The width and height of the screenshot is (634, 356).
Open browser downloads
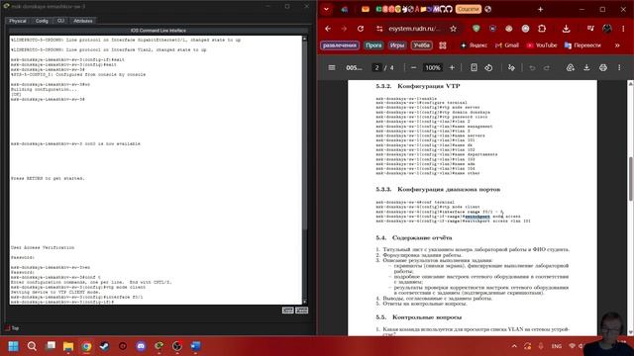tap(566, 29)
